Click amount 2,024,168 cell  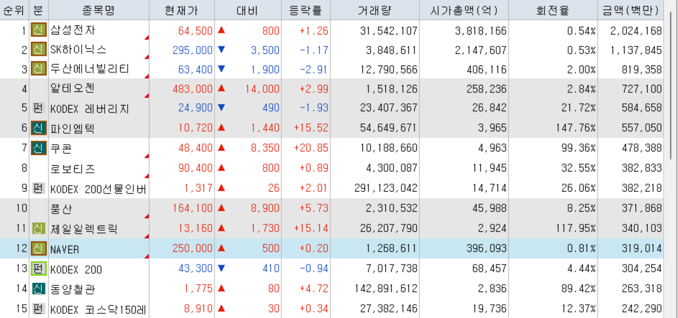[636, 30]
